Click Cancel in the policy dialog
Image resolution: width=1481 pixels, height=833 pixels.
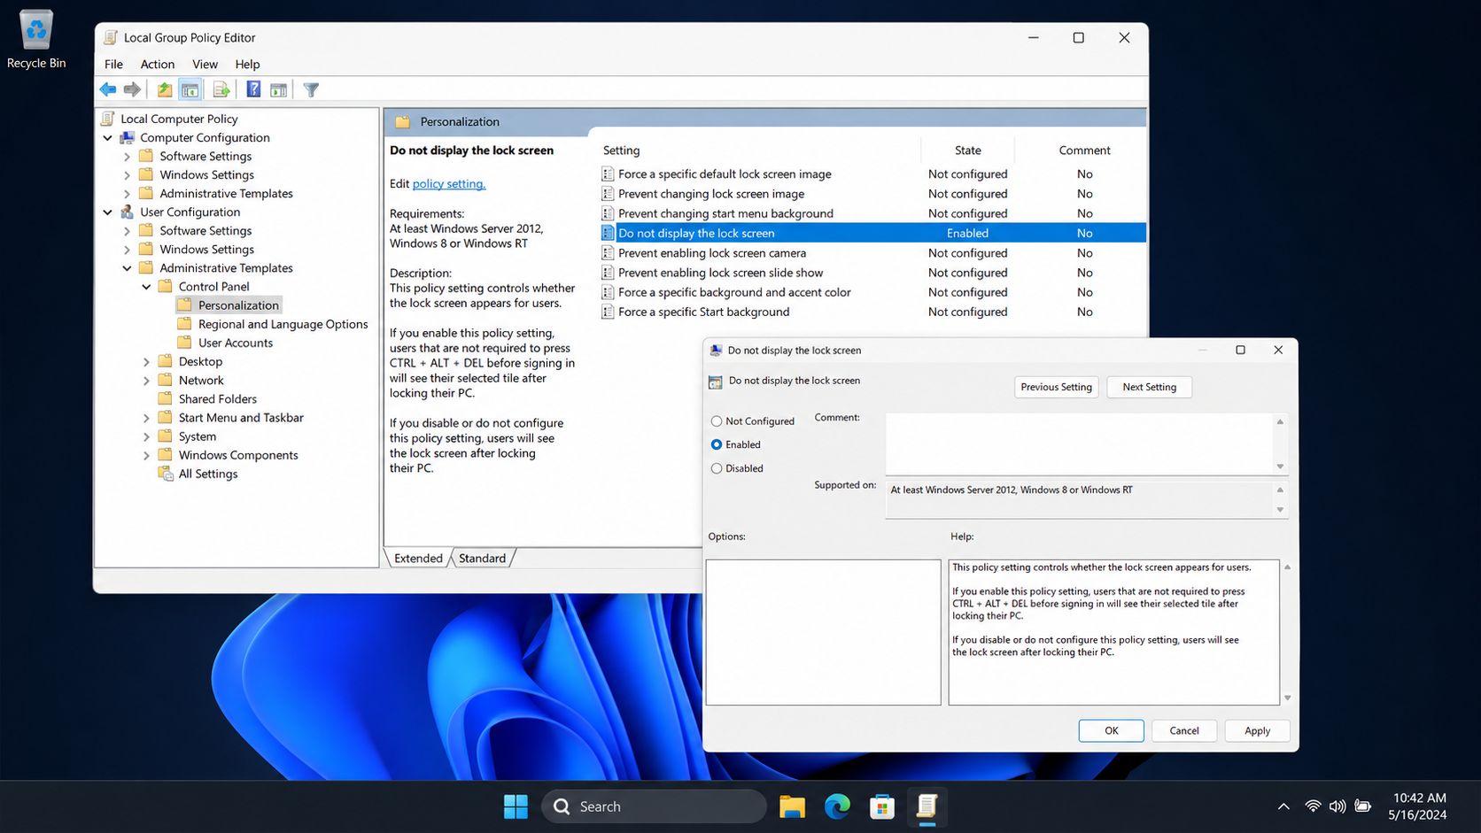[x=1184, y=730]
